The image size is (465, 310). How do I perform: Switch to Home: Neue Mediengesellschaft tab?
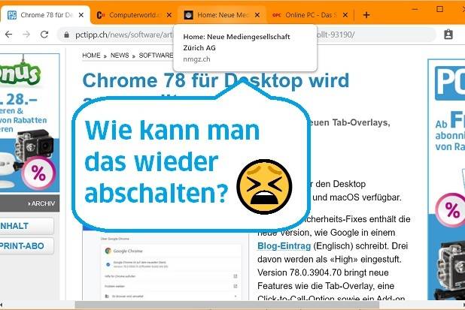point(221,15)
